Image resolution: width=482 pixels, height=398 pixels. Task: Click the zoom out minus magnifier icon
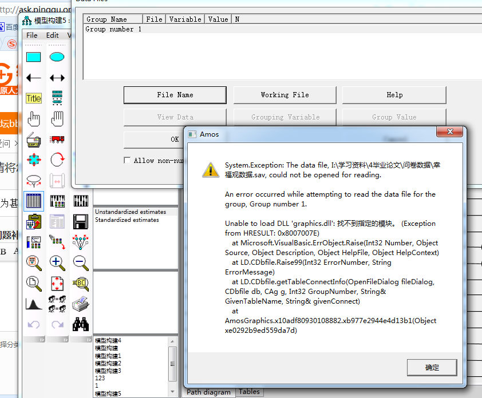point(81,263)
